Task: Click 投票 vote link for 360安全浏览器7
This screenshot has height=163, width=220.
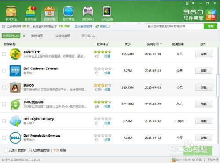Action: pos(107,106)
